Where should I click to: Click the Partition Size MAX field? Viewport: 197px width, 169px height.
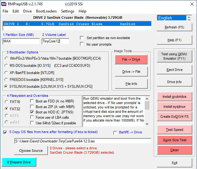pos(21,41)
